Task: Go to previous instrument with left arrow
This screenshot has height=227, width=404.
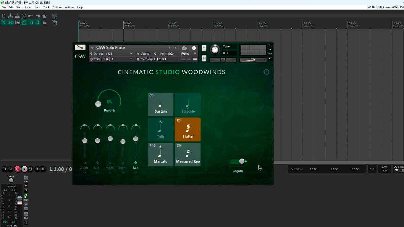Action: point(169,48)
